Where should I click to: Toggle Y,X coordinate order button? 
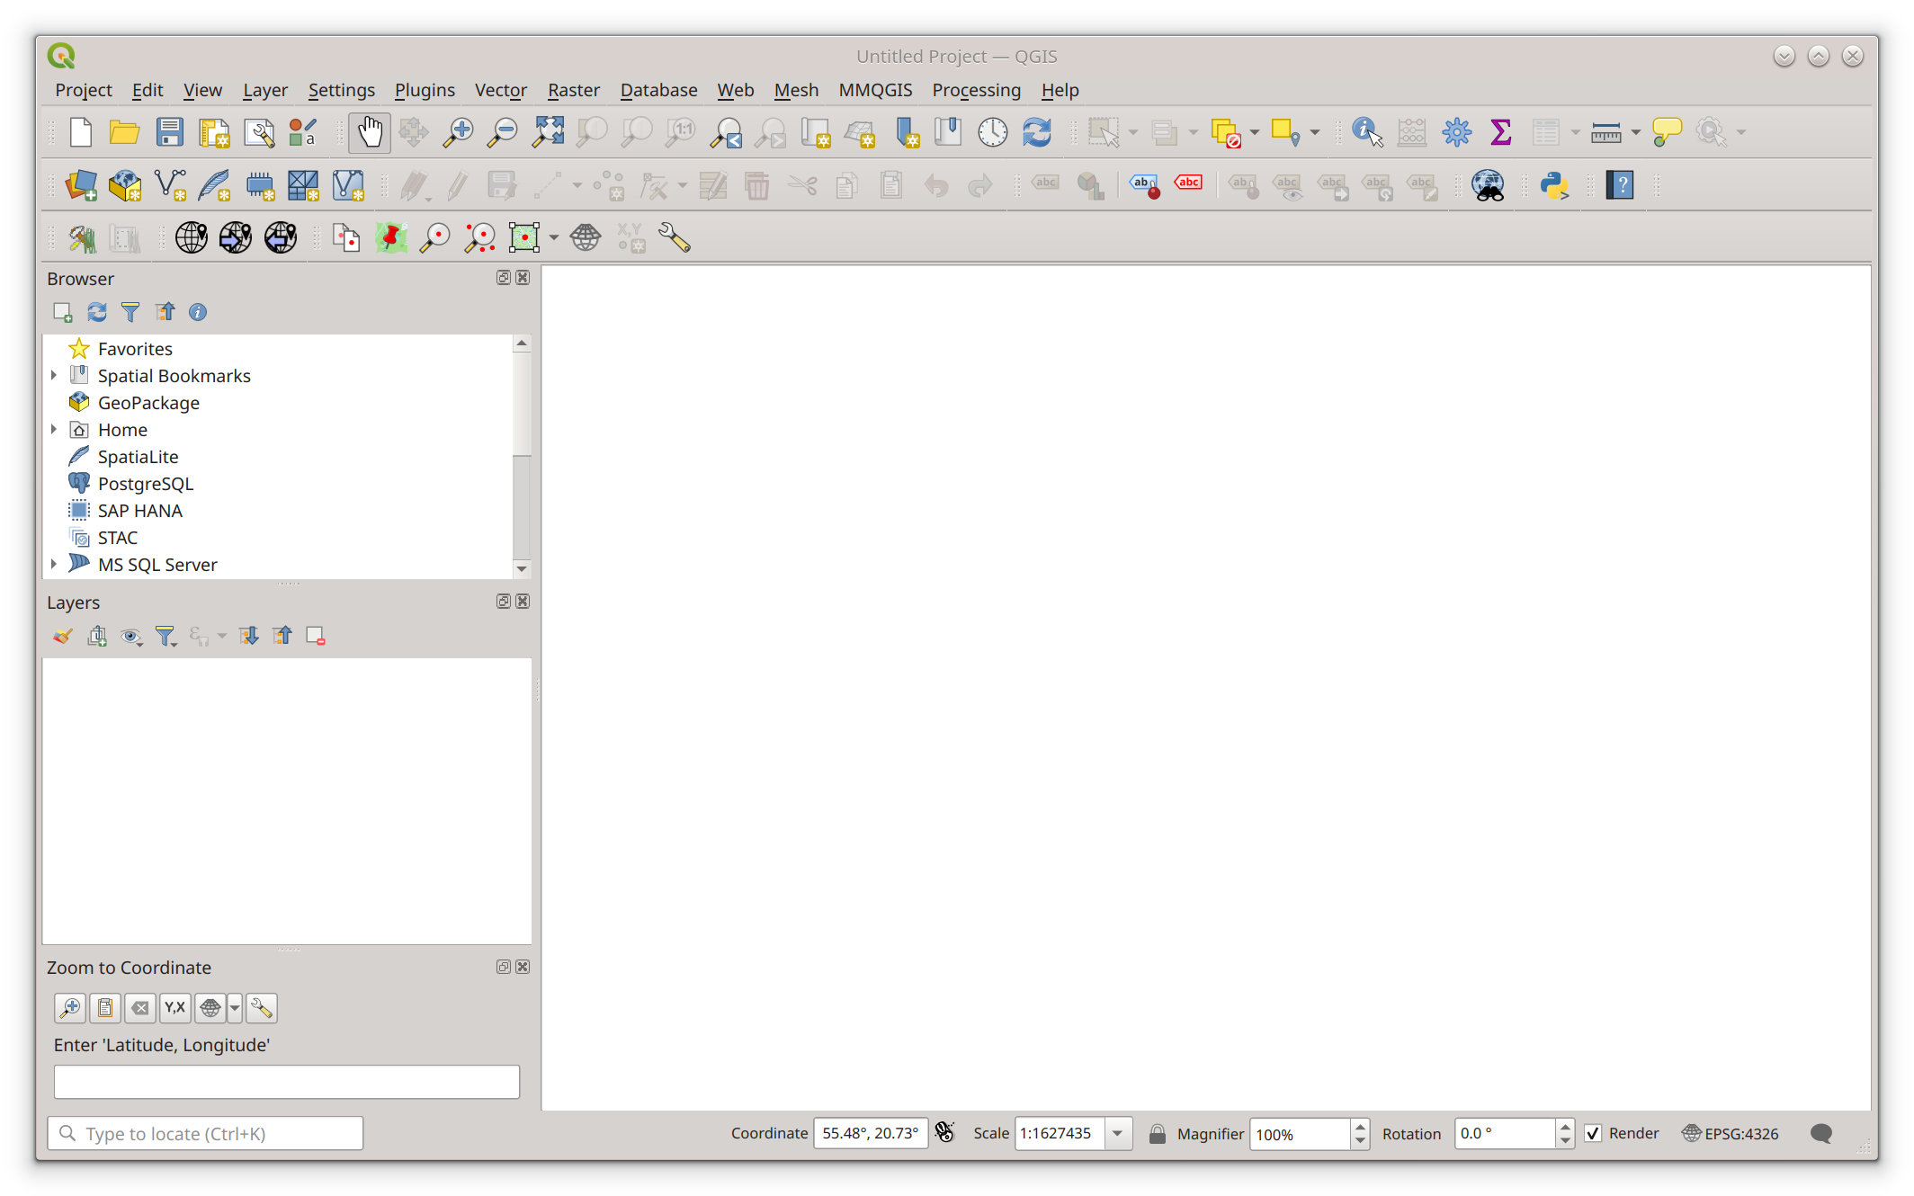(x=175, y=1008)
